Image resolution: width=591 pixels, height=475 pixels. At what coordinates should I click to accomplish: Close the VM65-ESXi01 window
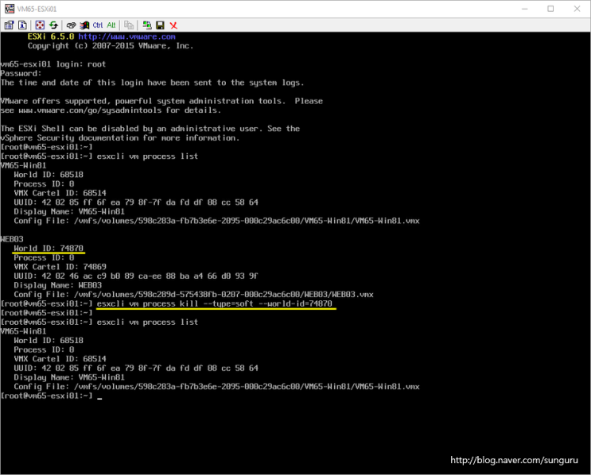click(x=577, y=9)
